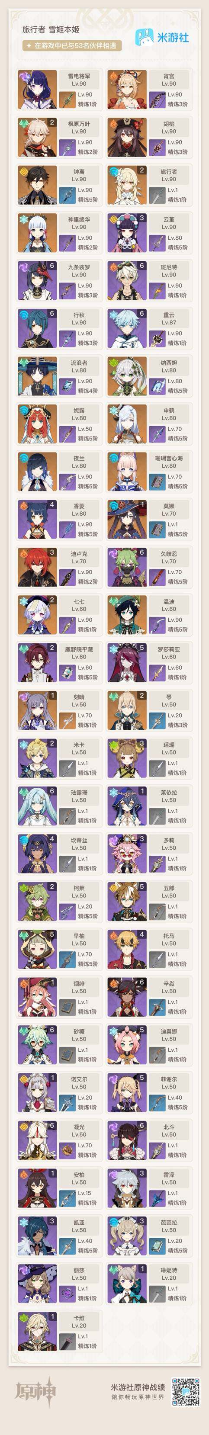Click 钟离's character portrait
The height and width of the screenshot is (1435, 209).
(37, 185)
